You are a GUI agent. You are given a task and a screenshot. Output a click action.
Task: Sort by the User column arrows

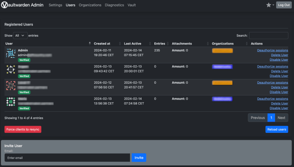click(89, 44)
